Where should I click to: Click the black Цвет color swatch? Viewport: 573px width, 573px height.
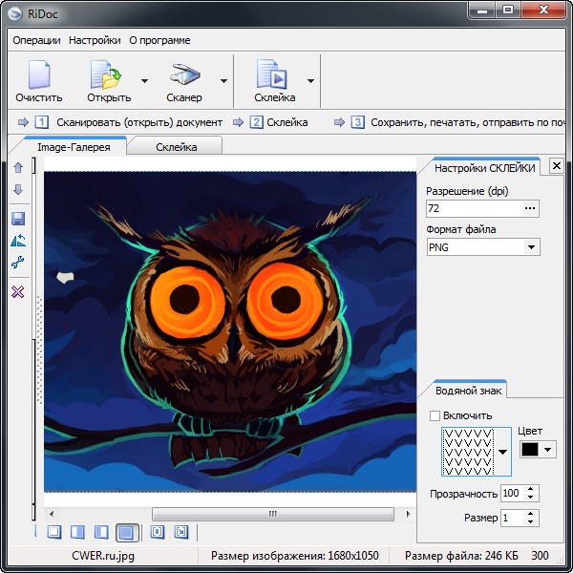coord(529,450)
